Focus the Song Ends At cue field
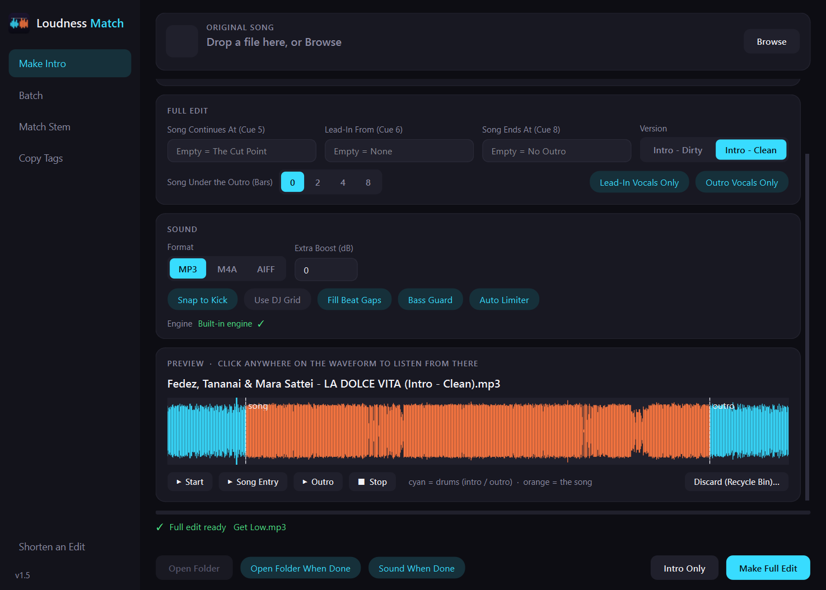This screenshot has height=590, width=826. pos(557,151)
